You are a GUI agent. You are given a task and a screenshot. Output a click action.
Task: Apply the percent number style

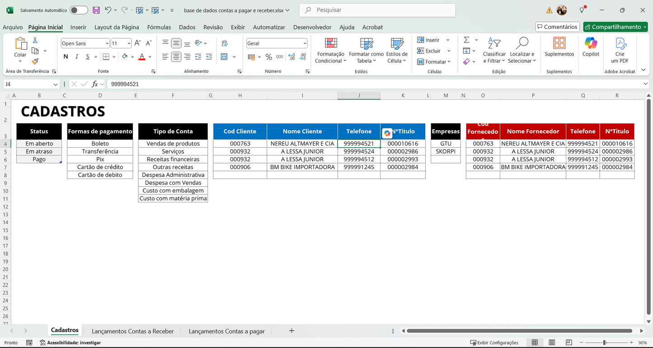tap(268, 56)
